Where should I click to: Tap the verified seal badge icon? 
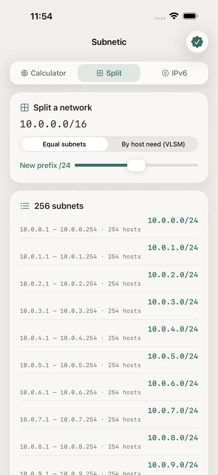point(197,42)
